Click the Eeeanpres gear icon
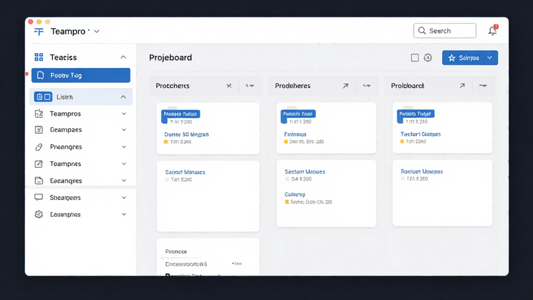This screenshot has width=533, height=300. click(39, 214)
